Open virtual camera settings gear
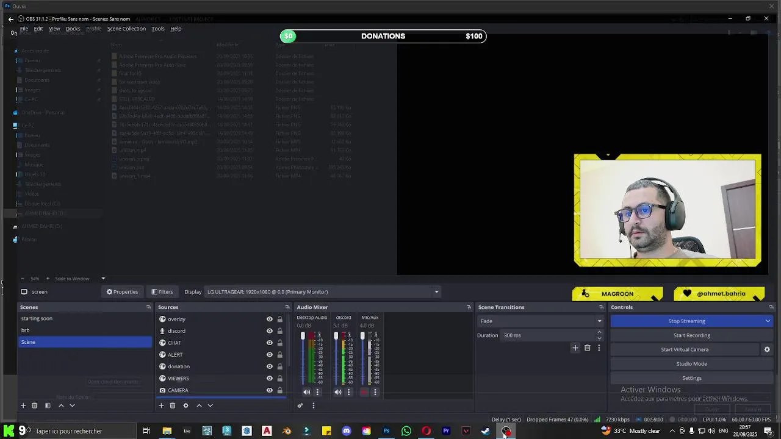 tap(767, 349)
